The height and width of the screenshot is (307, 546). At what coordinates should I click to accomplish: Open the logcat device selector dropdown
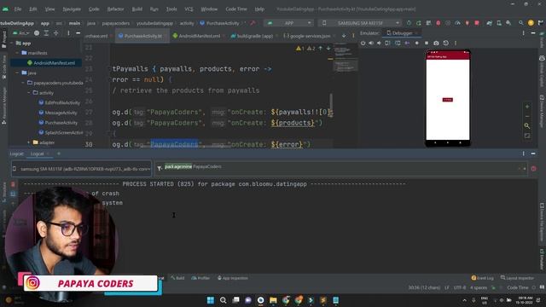pos(82,169)
